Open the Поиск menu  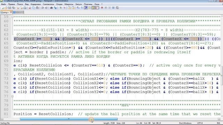point(20,4)
